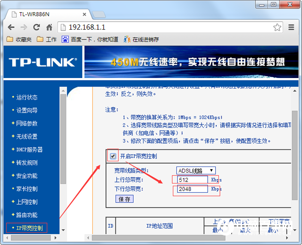Click the address bar showing 192.168.1.1
Screen dimensions: 302x245
pos(165,27)
